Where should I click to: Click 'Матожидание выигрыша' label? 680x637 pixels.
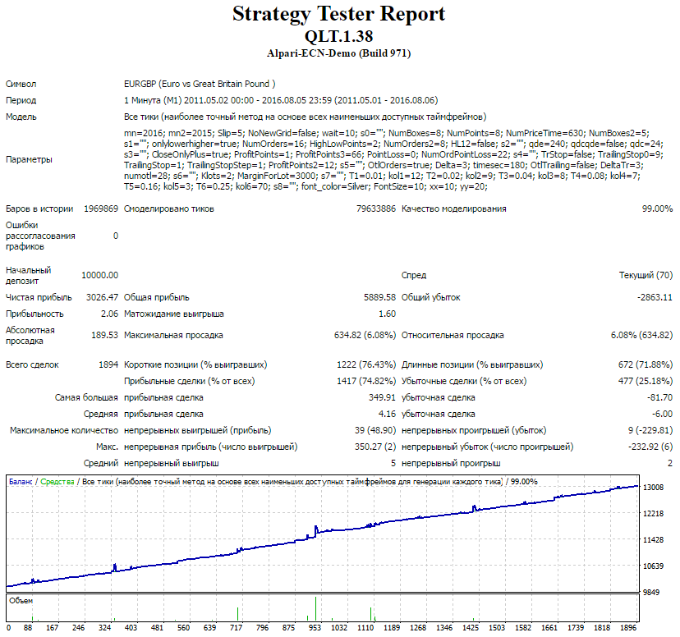pyautogui.click(x=174, y=314)
